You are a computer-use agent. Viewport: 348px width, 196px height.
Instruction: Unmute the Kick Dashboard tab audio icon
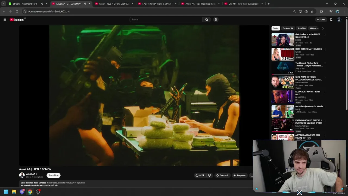point(42,4)
